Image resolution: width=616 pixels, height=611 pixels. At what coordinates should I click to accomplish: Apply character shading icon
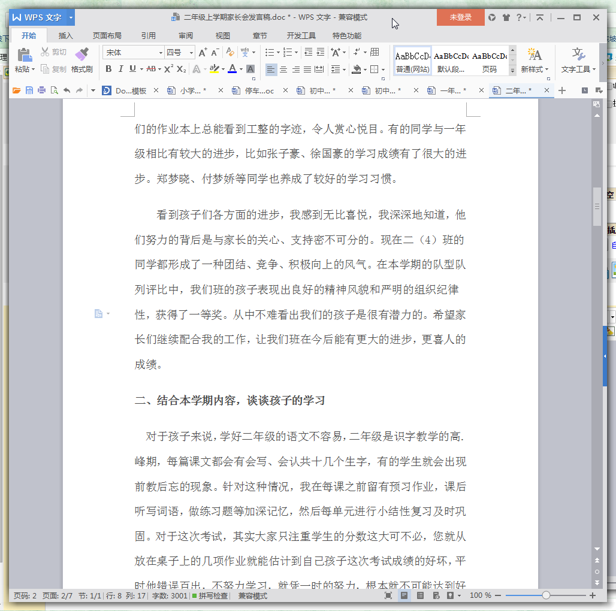[x=250, y=69]
